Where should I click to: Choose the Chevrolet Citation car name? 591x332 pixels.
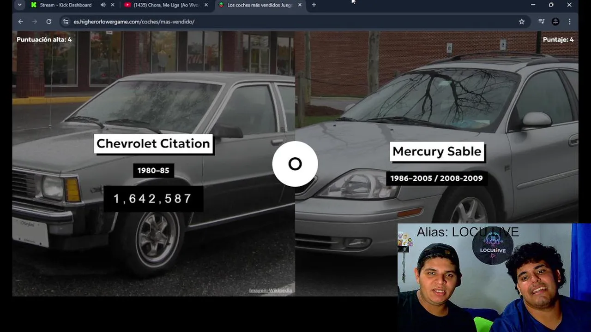pos(153,143)
